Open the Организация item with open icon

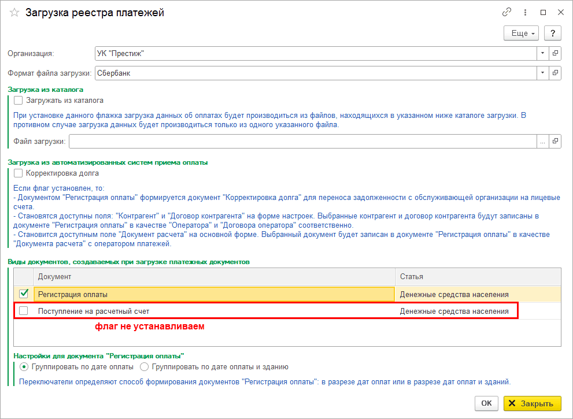point(555,53)
